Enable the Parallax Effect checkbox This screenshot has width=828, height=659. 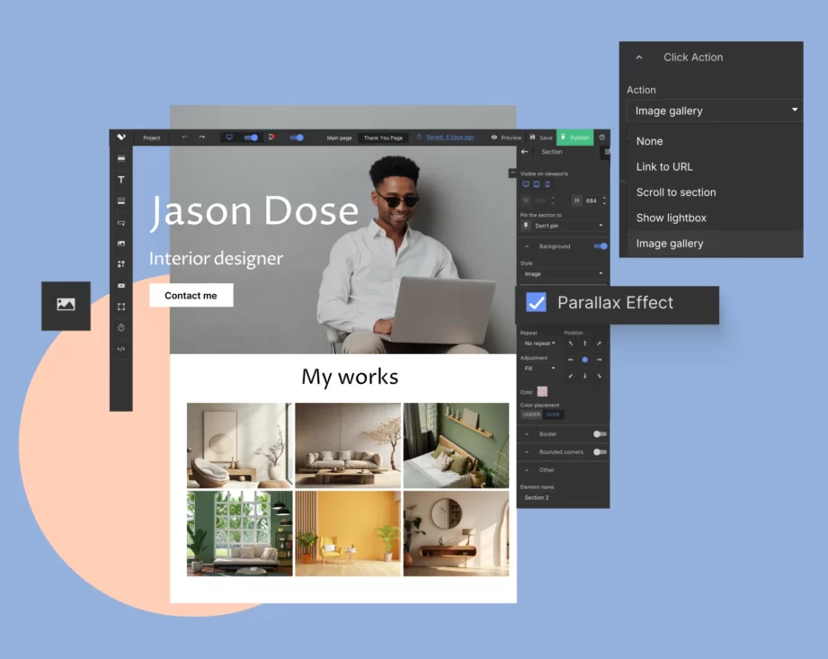click(537, 303)
